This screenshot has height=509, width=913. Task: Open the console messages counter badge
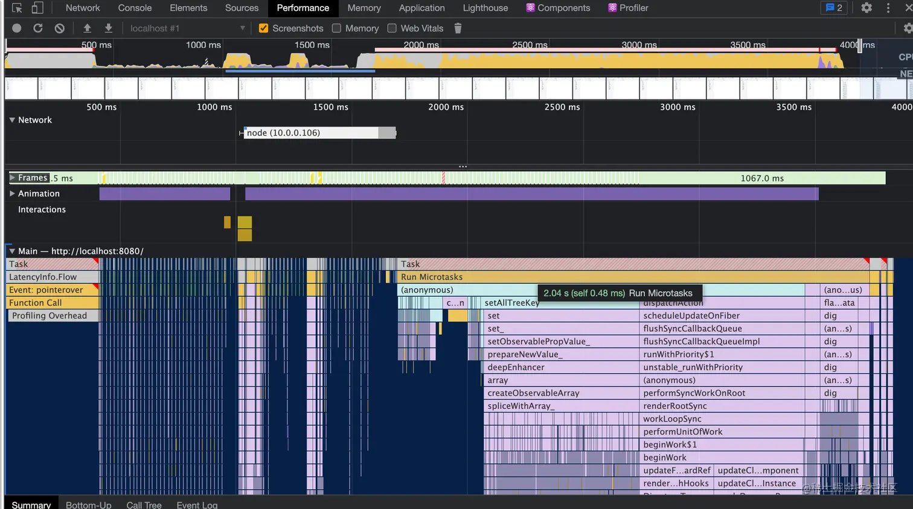click(x=834, y=8)
